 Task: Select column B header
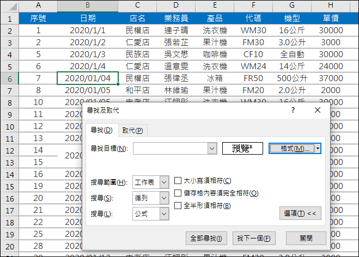(88, 5)
